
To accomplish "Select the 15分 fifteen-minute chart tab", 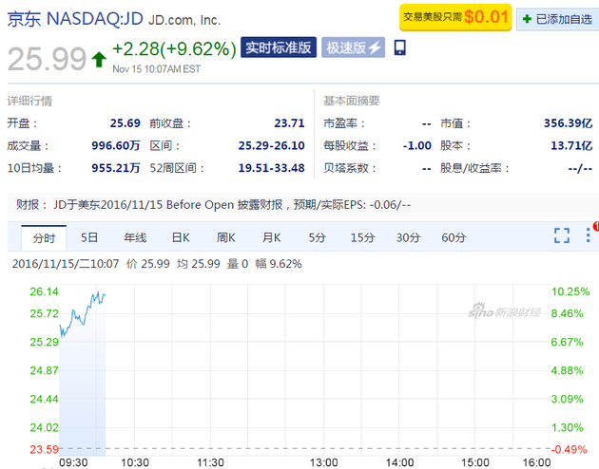I will point(362,237).
